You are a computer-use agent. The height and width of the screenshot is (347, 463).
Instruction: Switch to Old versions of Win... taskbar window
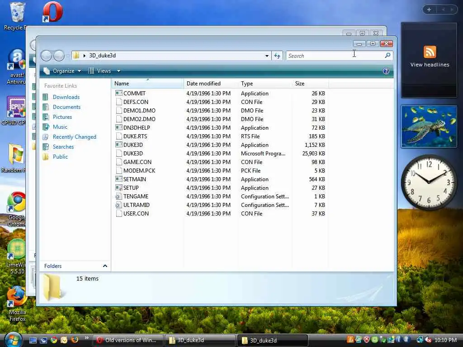(128, 340)
